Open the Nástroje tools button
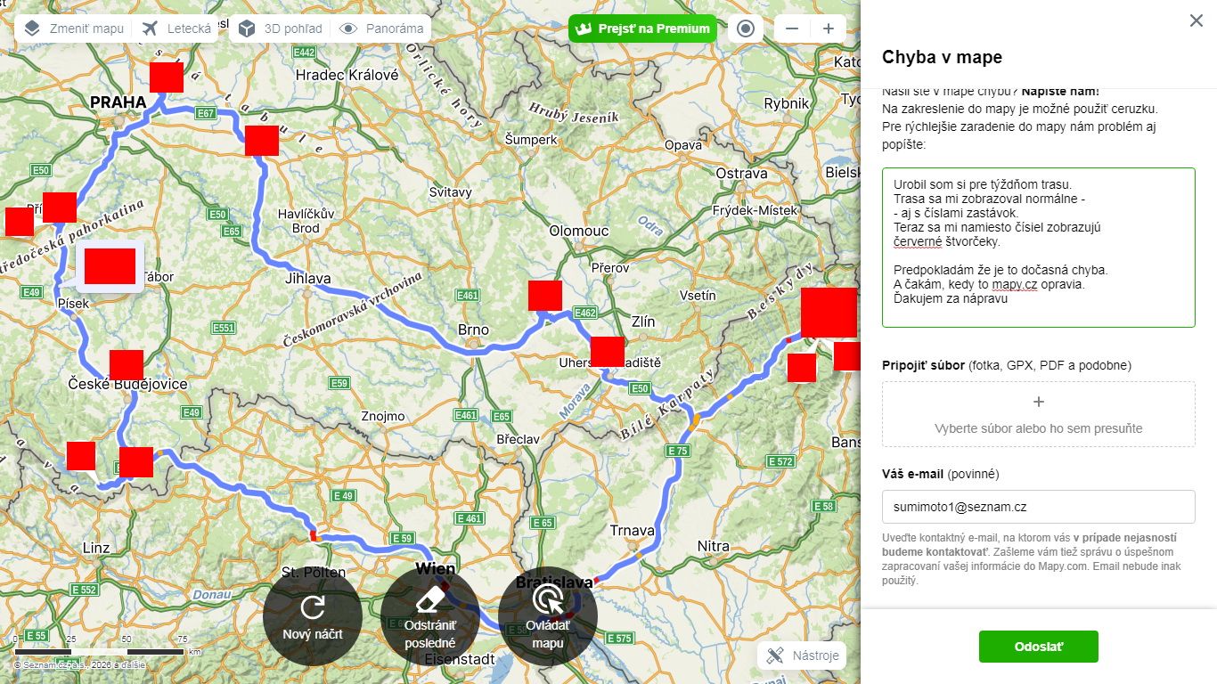 pyautogui.click(x=802, y=655)
